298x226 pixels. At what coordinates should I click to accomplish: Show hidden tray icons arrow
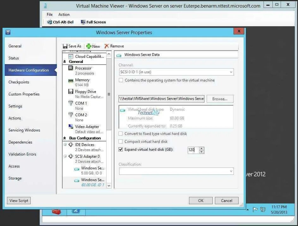[247, 210]
